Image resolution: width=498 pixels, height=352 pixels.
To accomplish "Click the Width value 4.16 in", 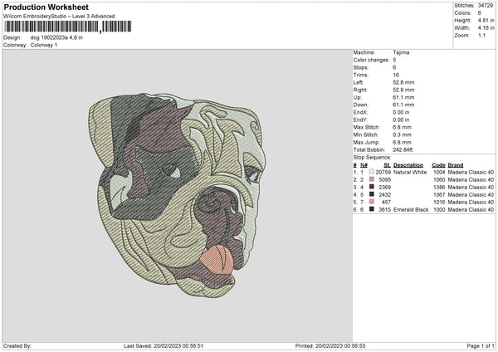I will [486, 28].
